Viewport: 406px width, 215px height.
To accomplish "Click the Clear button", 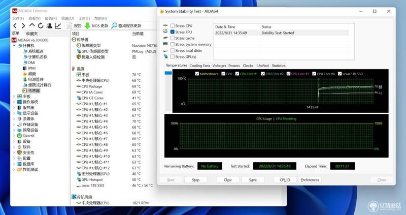I will pos(227,180).
